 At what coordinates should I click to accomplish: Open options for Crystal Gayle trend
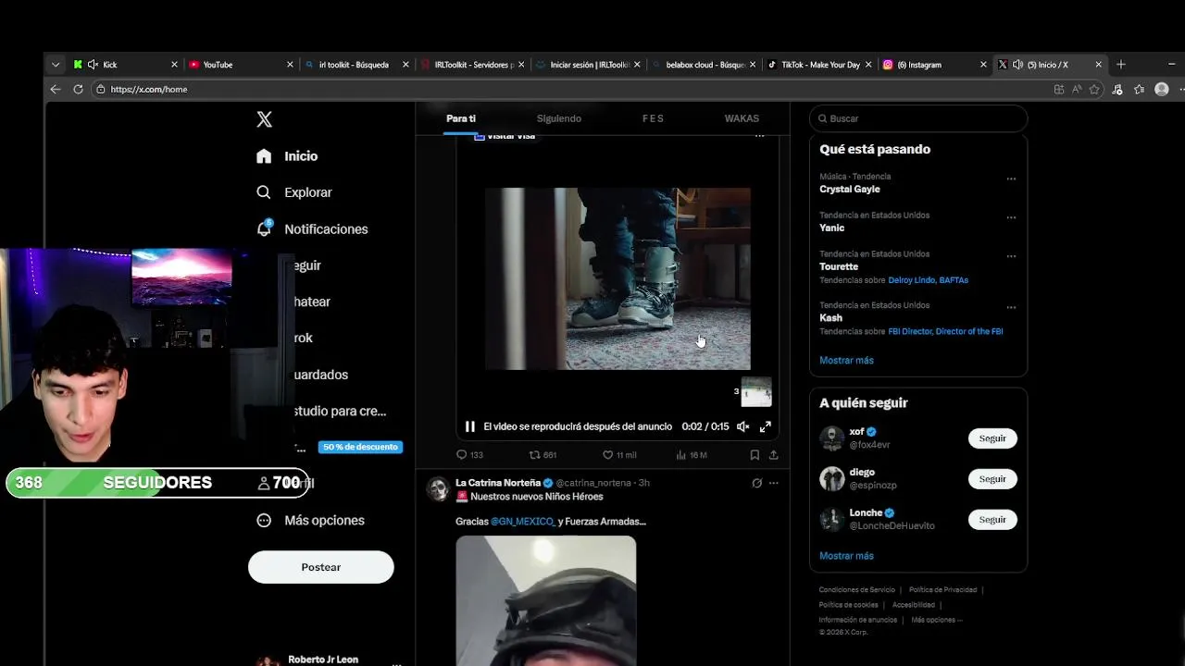tap(1011, 179)
